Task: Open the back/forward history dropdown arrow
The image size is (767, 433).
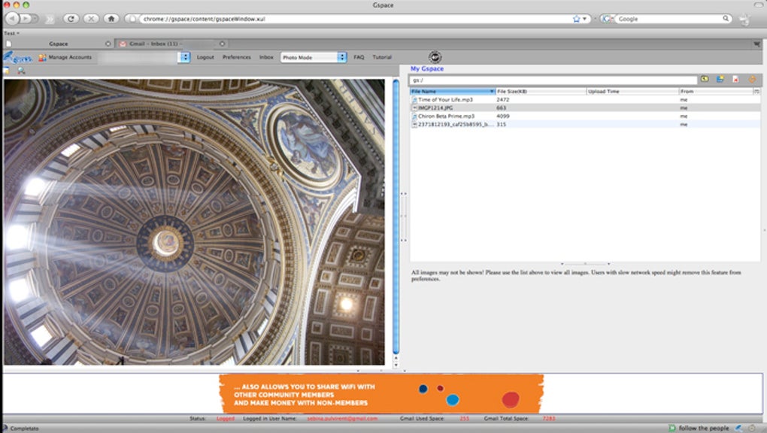Action: pos(35,19)
